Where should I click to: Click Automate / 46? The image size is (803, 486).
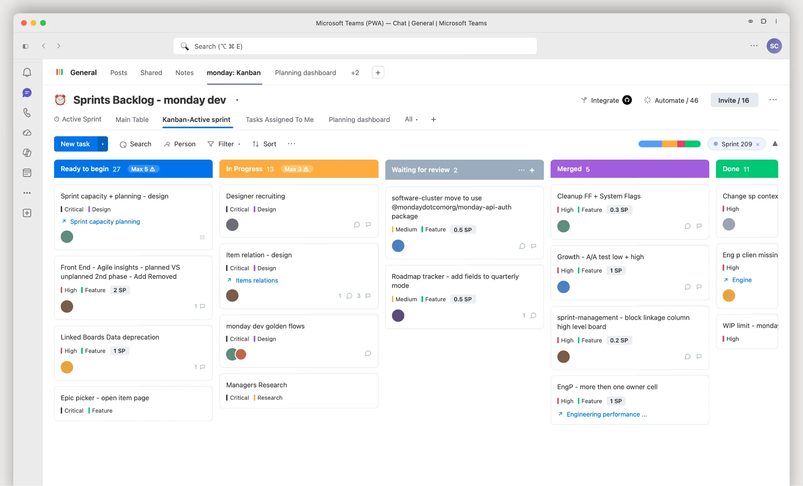pos(671,100)
